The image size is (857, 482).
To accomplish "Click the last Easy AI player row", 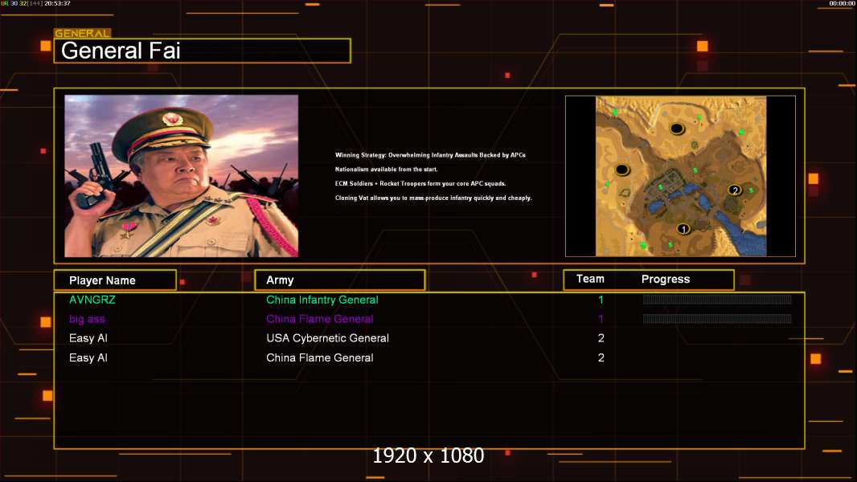I will point(429,358).
